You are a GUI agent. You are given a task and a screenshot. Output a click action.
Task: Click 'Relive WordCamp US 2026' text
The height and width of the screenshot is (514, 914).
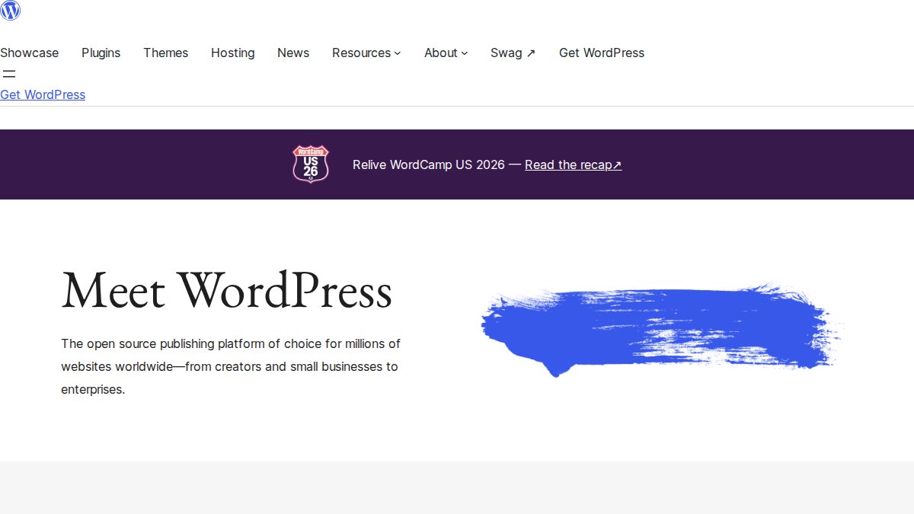tap(428, 164)
